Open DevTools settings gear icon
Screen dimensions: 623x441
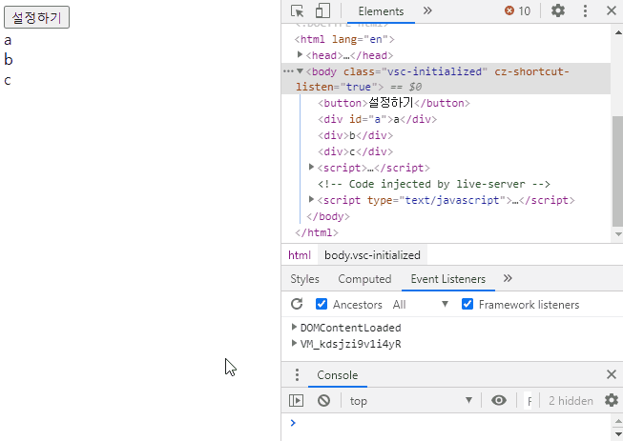[558, 10]
